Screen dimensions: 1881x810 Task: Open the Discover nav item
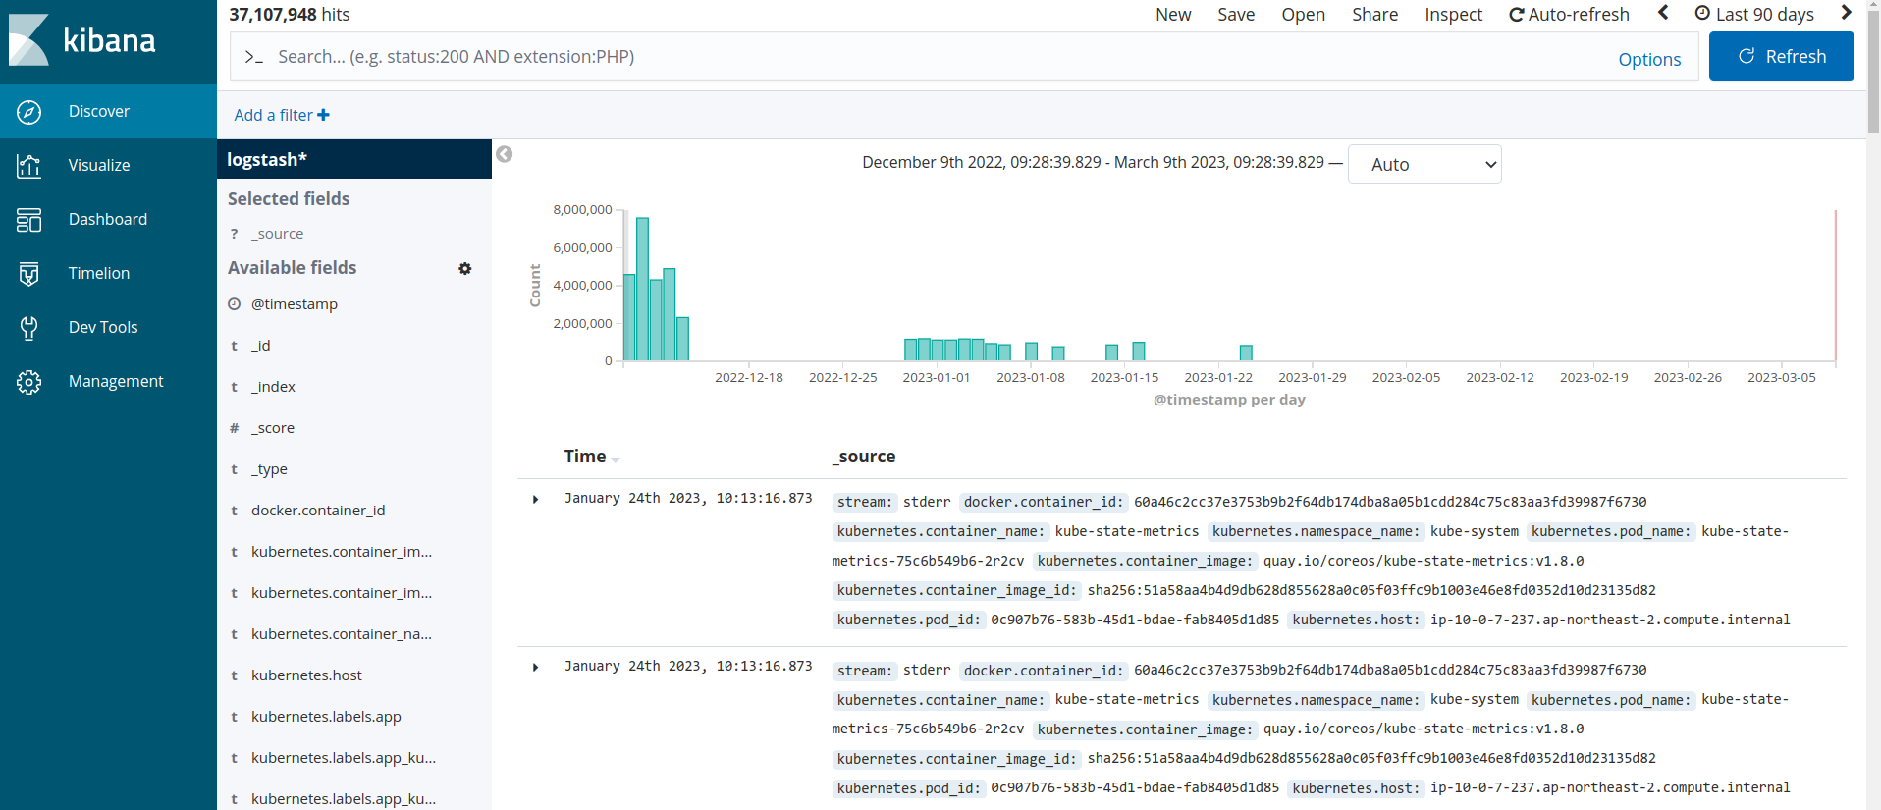coord(108,111)
